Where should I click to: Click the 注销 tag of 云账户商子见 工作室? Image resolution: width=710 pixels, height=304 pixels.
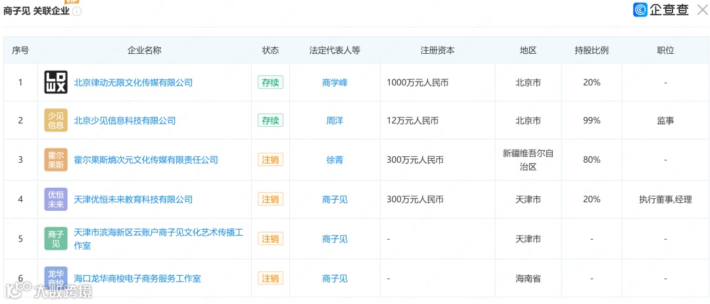(x=270, y=238)
